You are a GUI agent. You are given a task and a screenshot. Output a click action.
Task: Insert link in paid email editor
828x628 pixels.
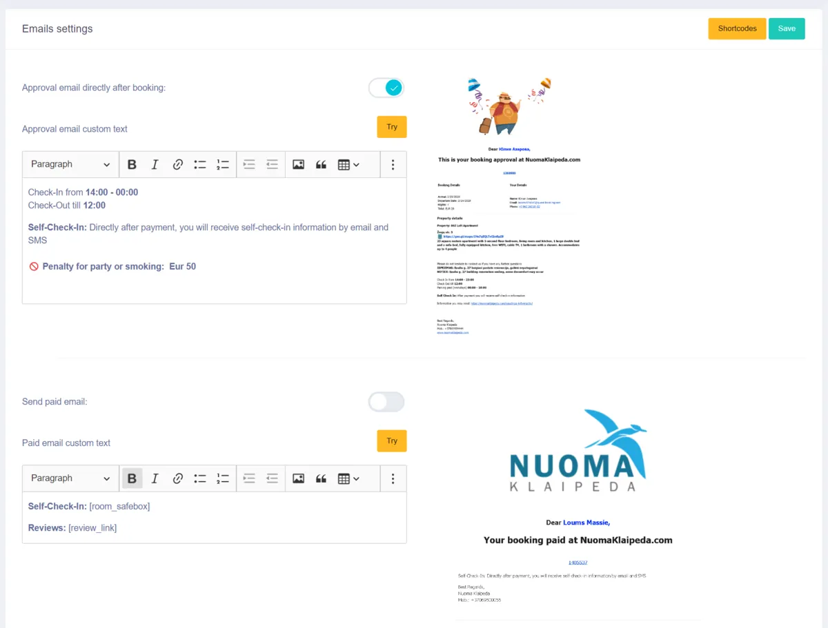177,478
